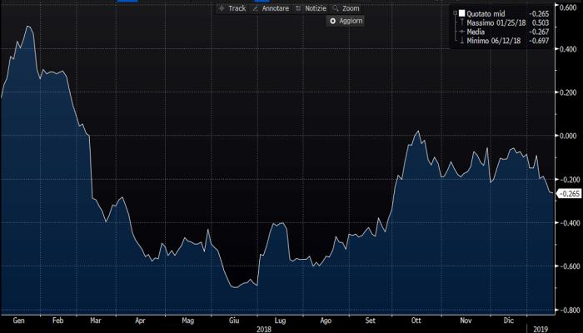Click the -0.265 current value tag
The height and width of the screenshot is (333, 583).
(x=568, y=194)
